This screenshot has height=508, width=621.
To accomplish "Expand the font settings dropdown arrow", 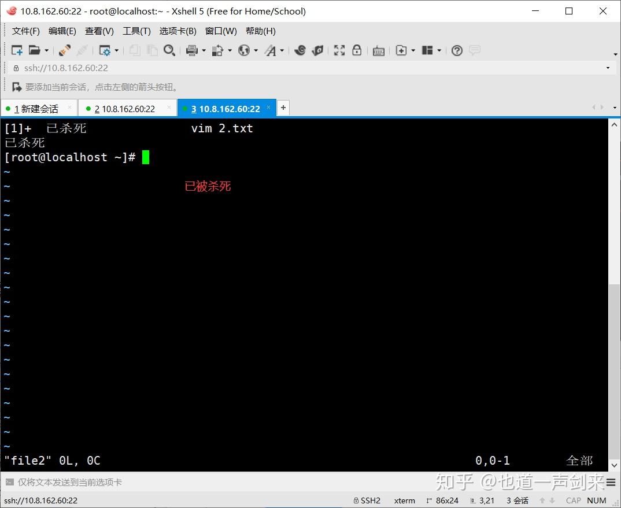I will point(282,51).
